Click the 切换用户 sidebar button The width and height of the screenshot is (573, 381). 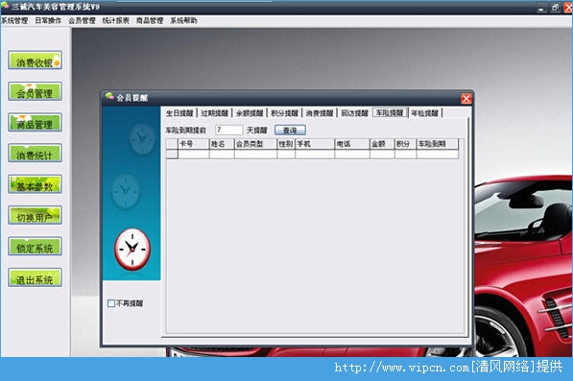35,215
